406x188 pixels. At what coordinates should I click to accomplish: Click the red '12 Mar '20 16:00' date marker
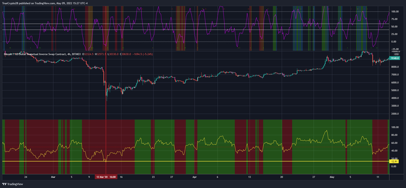[106, 177]
